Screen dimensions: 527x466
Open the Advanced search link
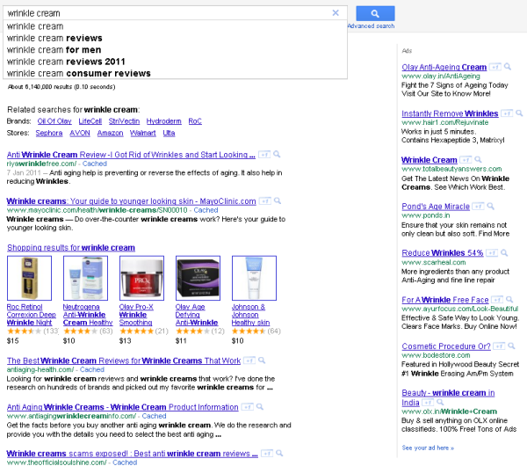(371, 26)
